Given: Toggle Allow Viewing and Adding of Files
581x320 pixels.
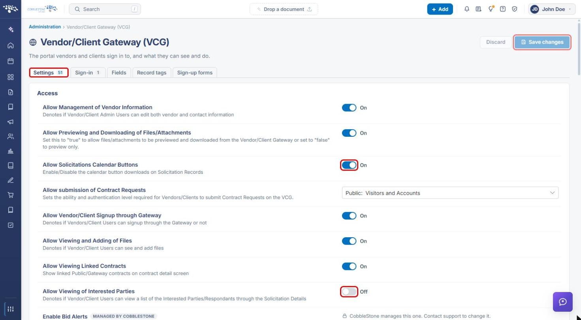Looking at the screenshot, I should tap(349, 241).
